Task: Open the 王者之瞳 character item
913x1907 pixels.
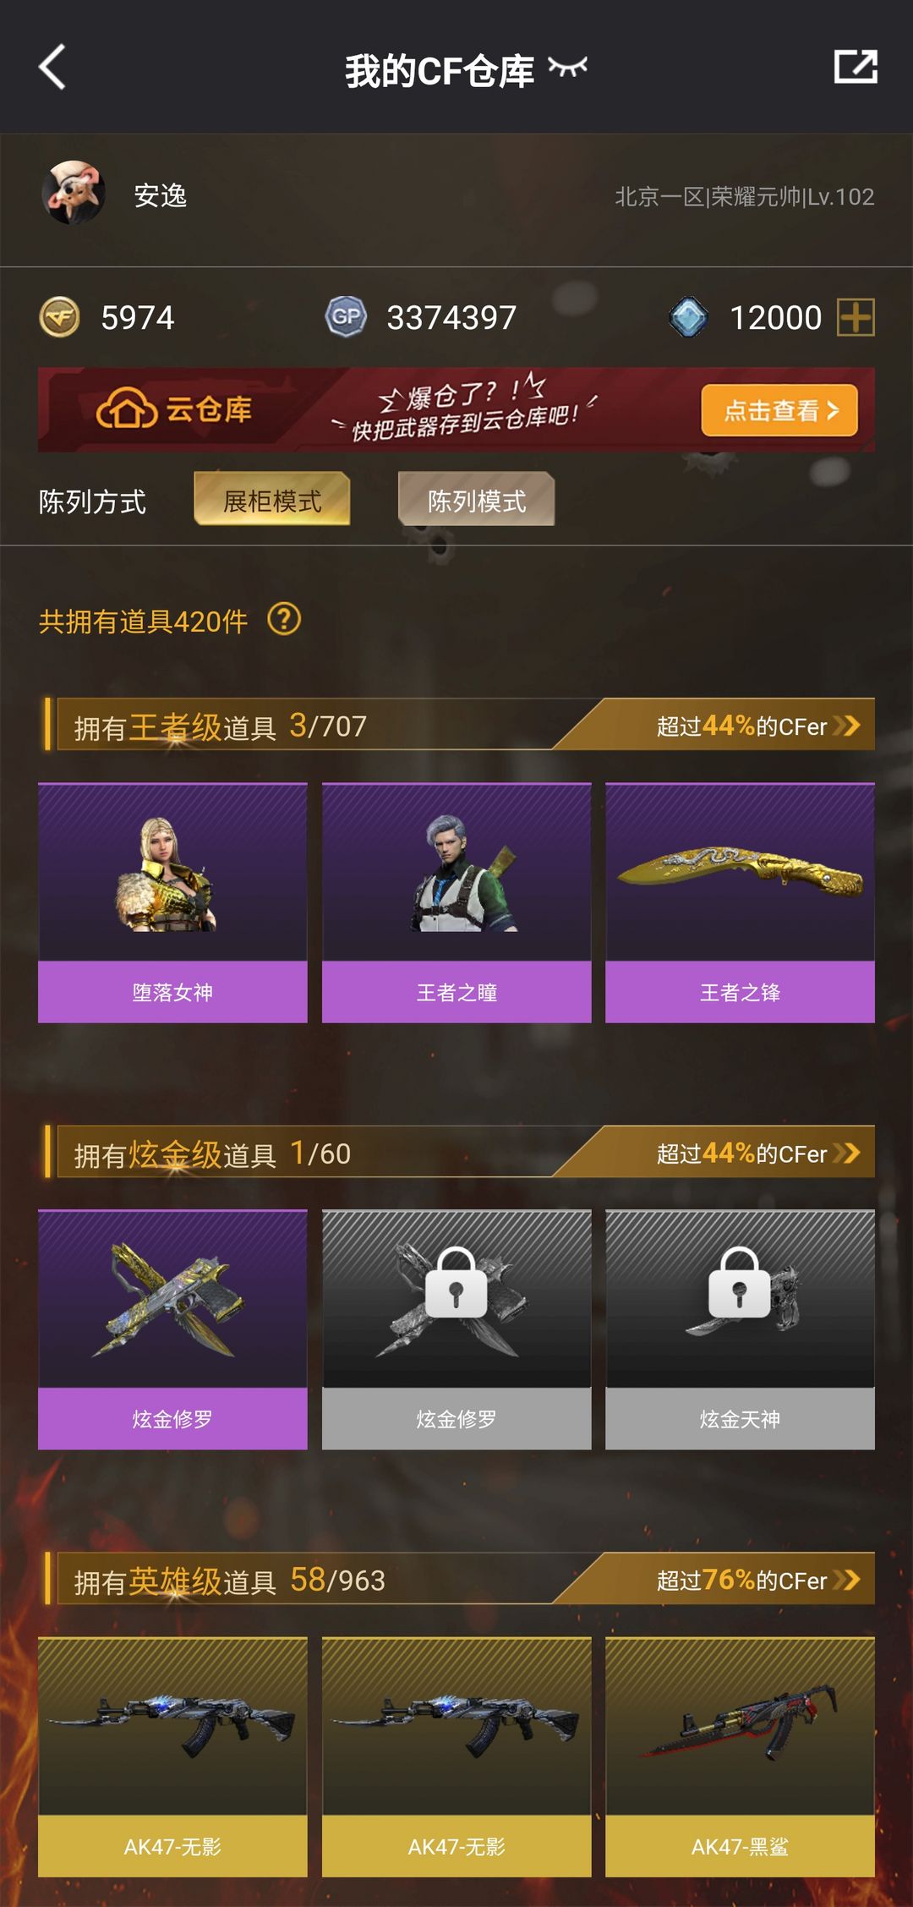Action: pos(456,903)
